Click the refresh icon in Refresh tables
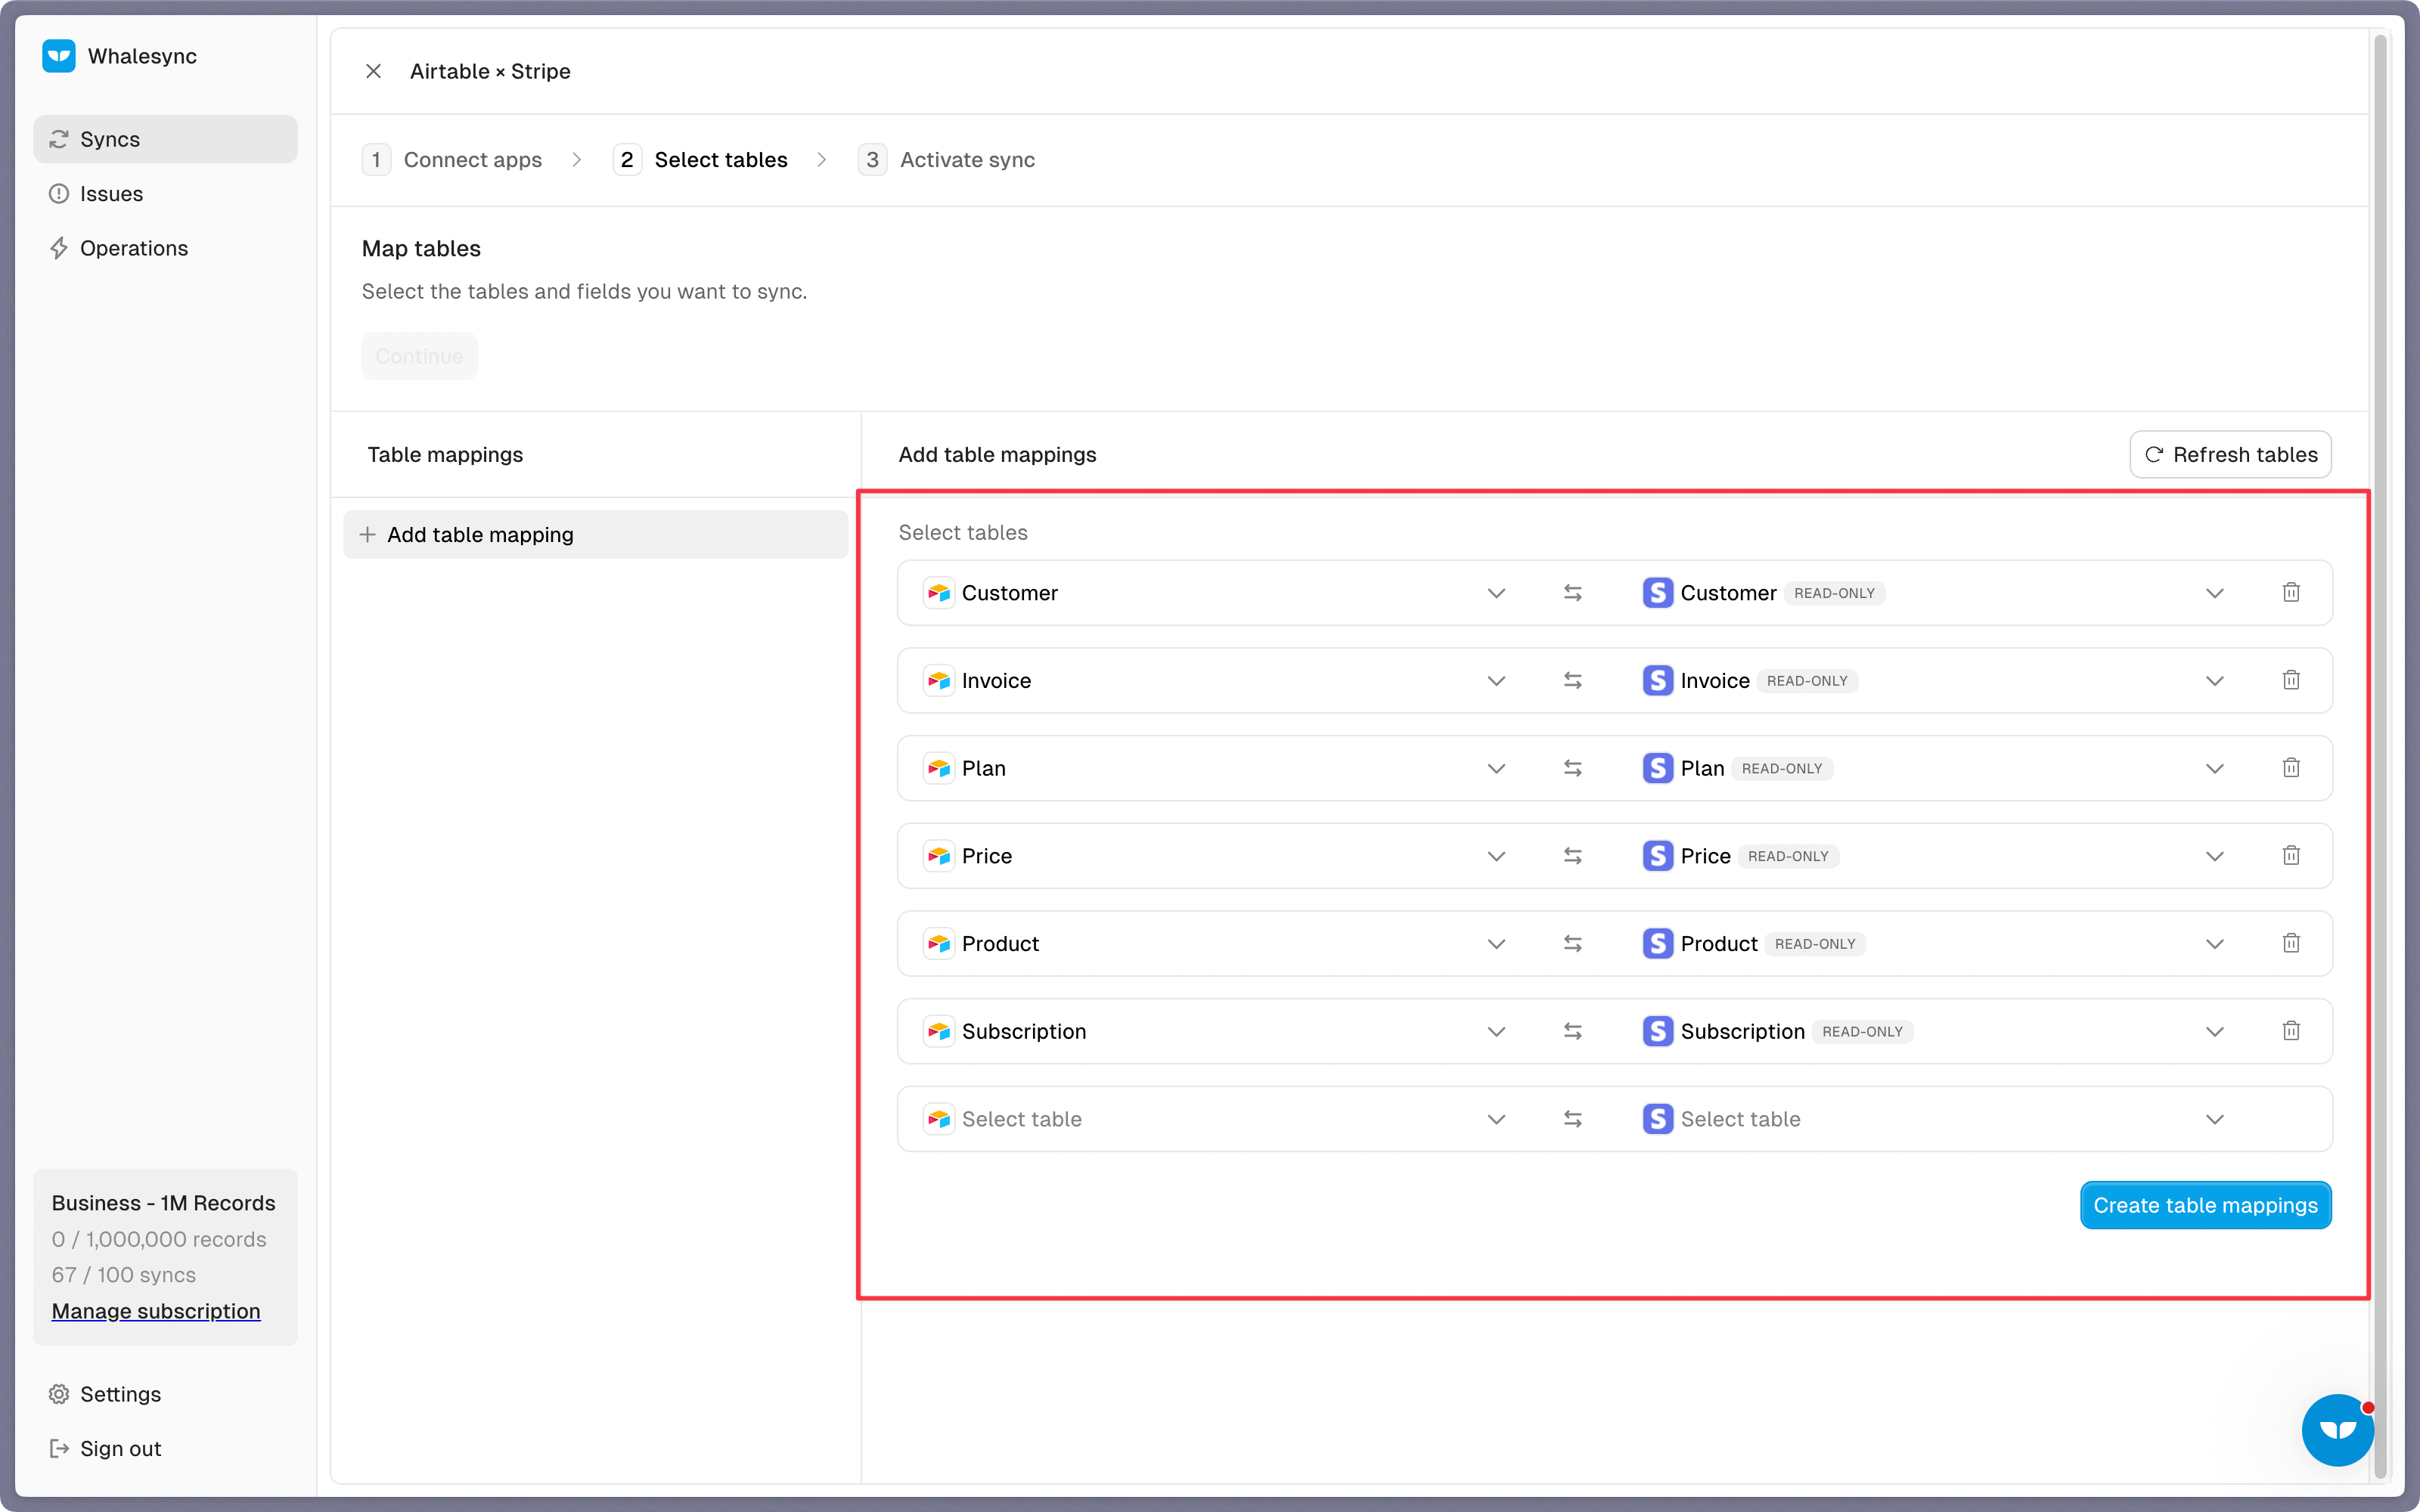 2154,455
